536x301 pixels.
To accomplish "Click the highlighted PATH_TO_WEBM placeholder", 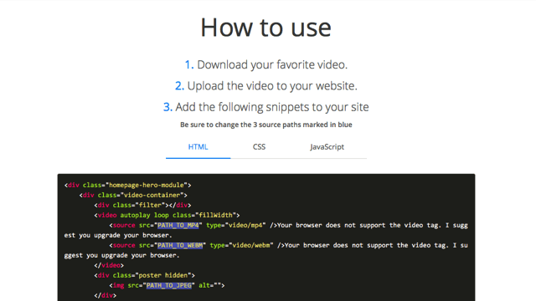I will coord(180,245).
